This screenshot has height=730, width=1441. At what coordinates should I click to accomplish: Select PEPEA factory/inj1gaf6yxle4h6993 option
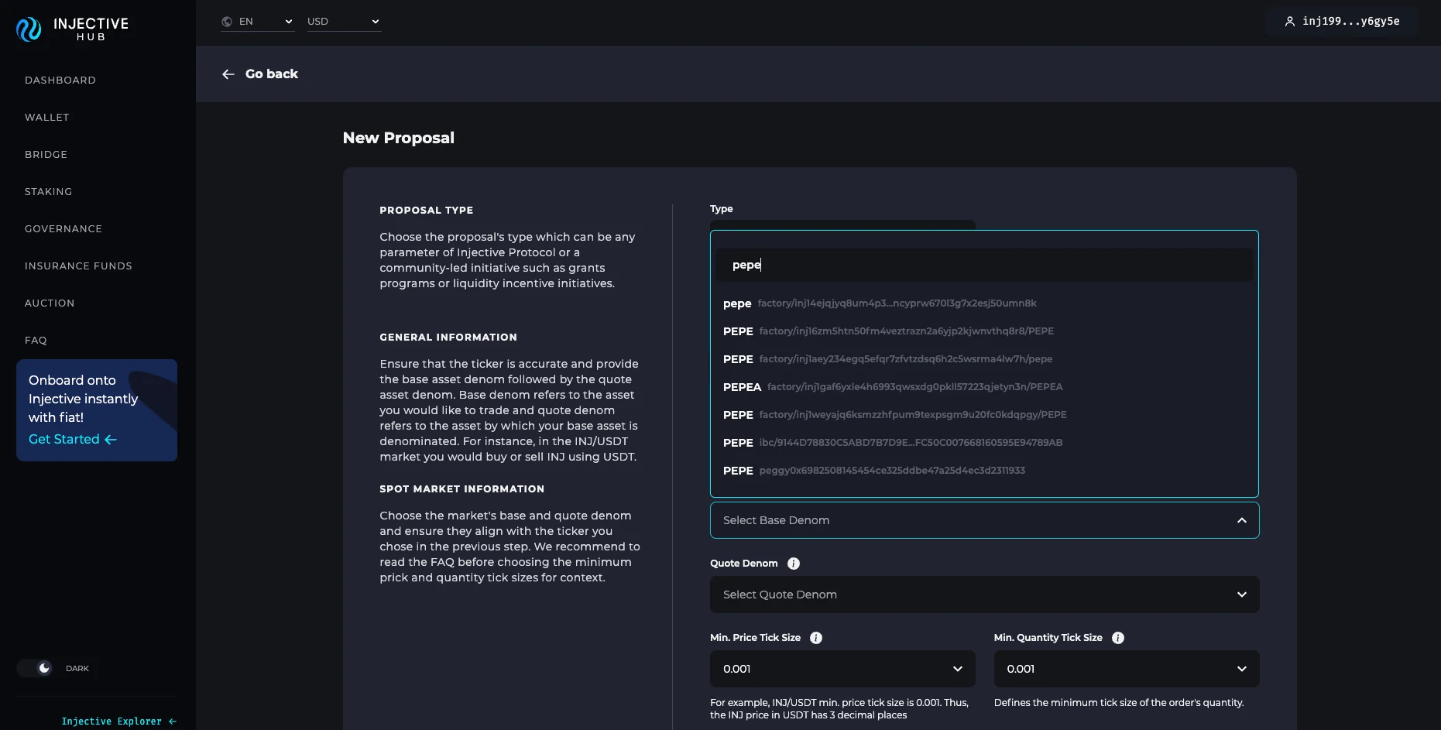(984, 387)
